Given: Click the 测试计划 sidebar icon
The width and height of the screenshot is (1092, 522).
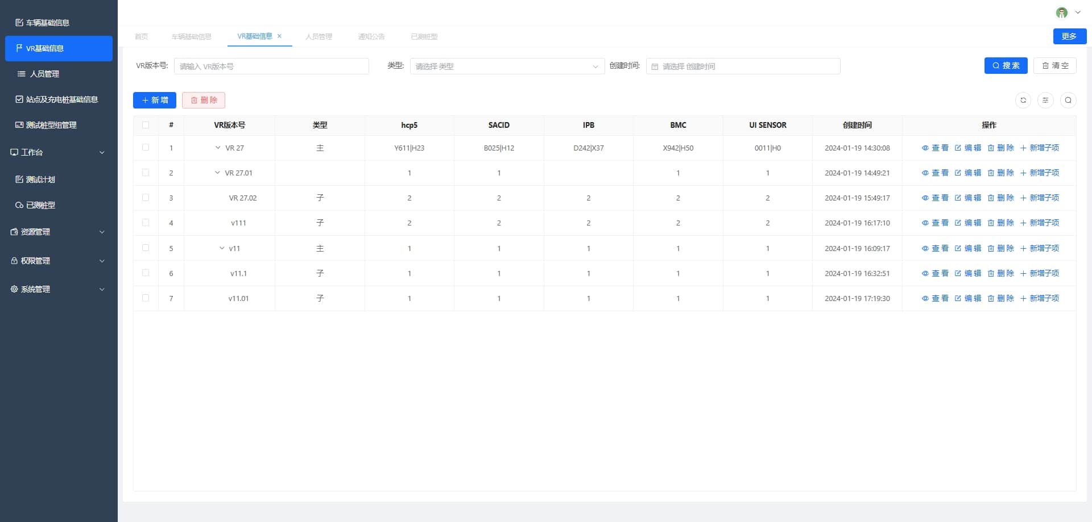Looking at the screenshot, I should [19, 179].
